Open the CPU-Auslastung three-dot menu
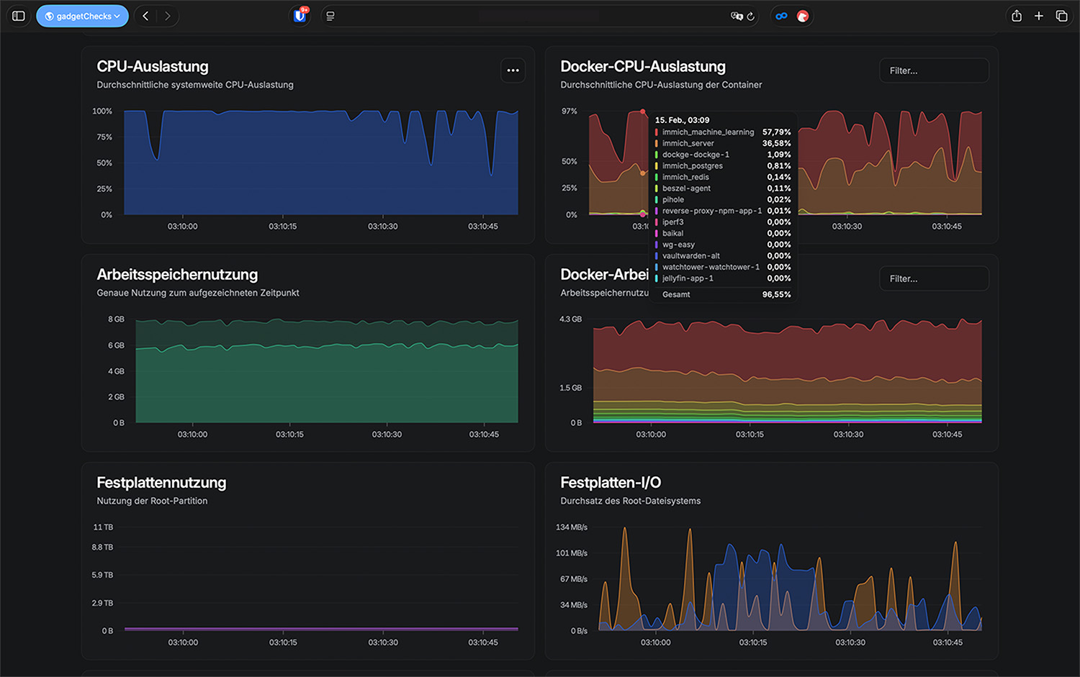This screenshot has width=1080, height=677. click(513, 71)
